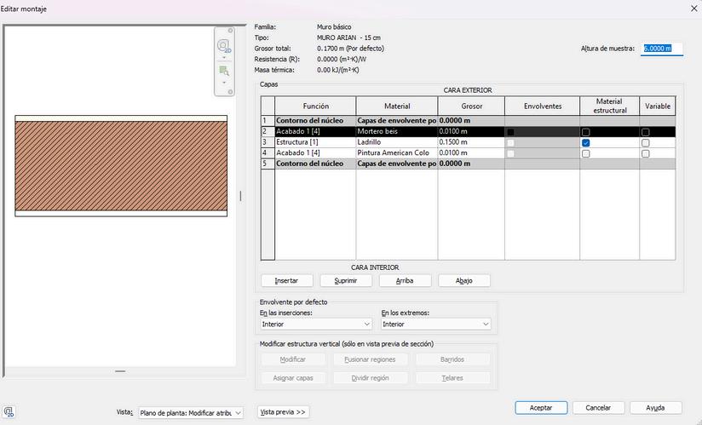Click the Cancelar button

(598, 408)
